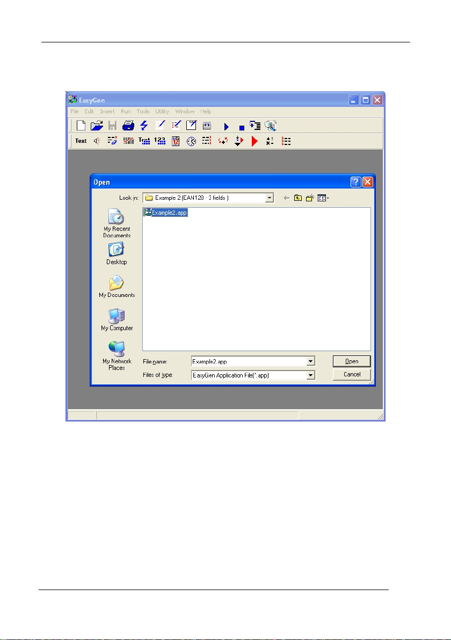Click the grayed Save disk icon
The image size is (451, 640).
[112, 125]
